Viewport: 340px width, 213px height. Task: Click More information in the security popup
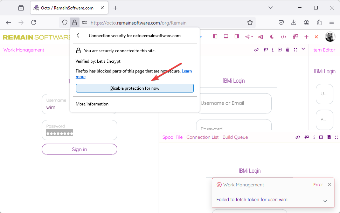click(92, 104)
